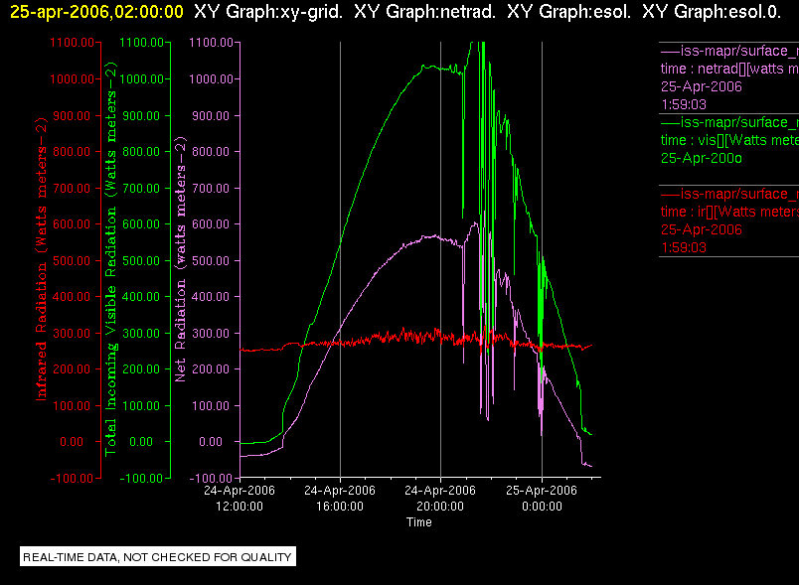799x585 pixels.
Task: Click the violet 1100.00 axis tick value
Action: point(211,43)
